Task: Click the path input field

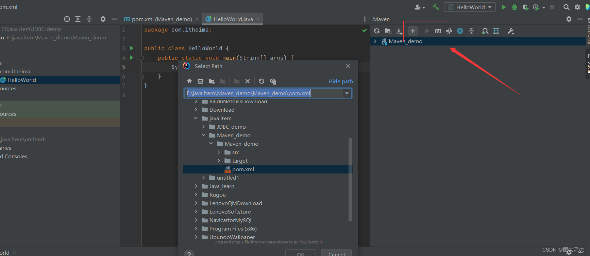Action: coord(263,93)
